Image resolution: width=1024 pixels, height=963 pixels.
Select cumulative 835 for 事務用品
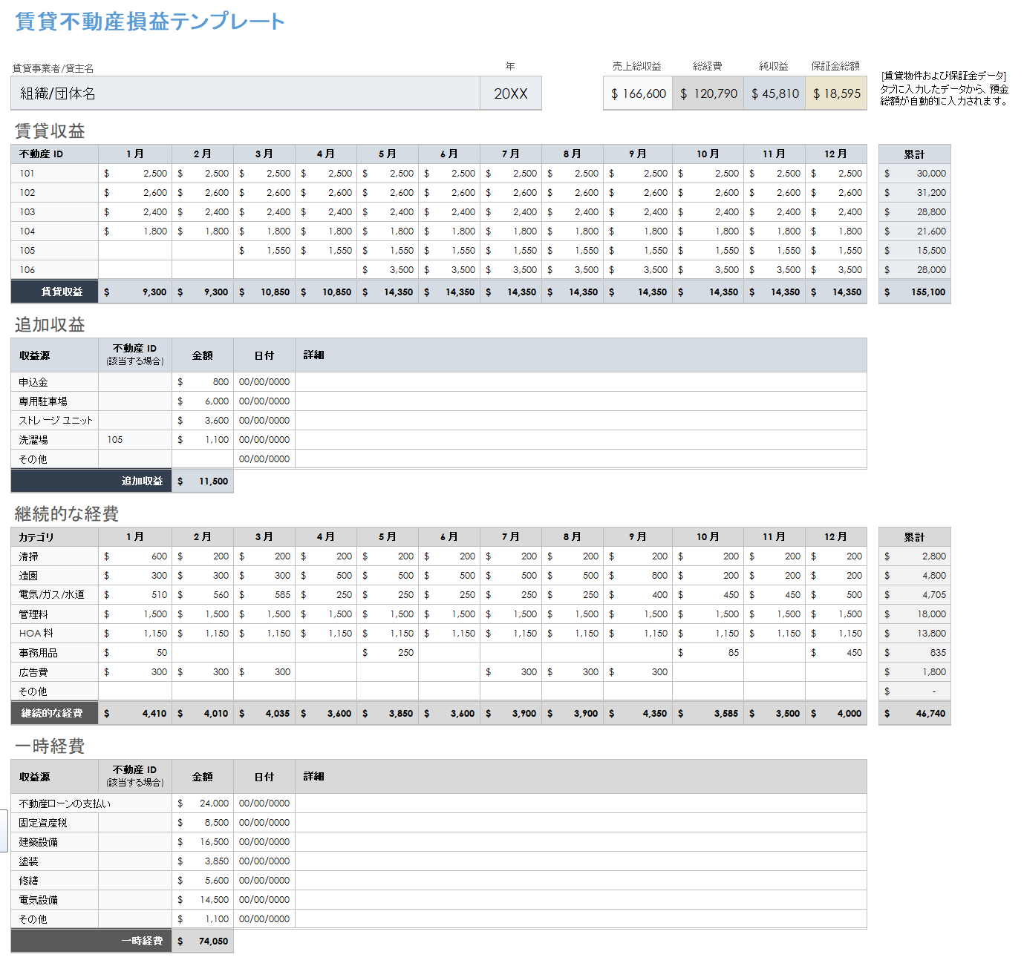click(915, 653)
